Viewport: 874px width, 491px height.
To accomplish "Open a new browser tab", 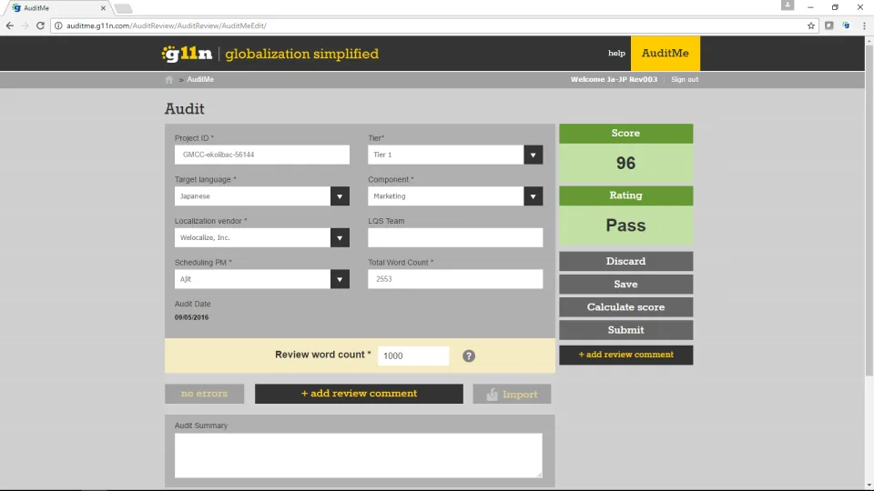I will [123, 8].
